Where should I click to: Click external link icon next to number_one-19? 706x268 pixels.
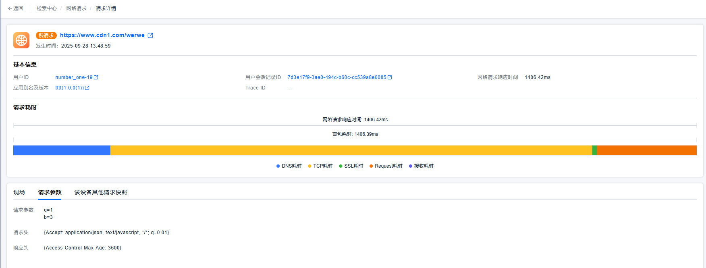pyautogui.click(x=96, y=77)
